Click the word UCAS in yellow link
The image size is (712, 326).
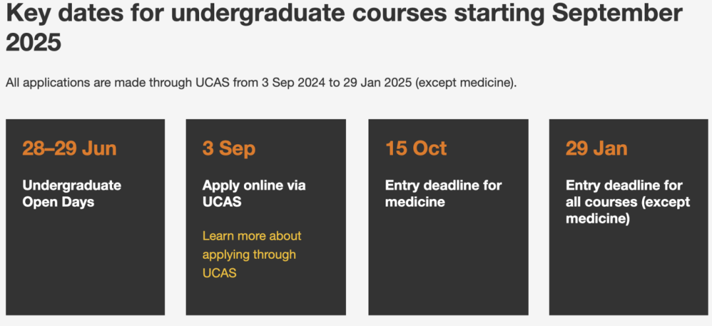click(x=220, y=273)
